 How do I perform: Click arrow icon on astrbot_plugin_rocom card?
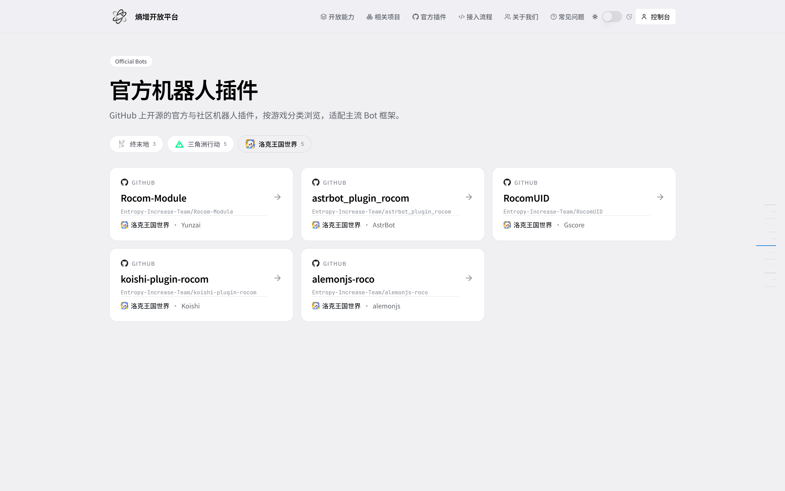469,197
